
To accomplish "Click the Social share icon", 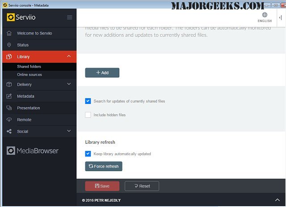I will 9,131.
